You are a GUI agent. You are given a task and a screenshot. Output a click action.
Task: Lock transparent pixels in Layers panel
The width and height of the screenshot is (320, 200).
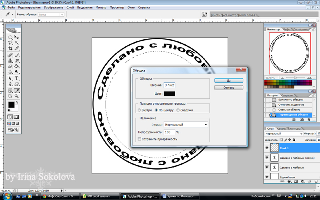pyautogui.click(x=281, y=140)
